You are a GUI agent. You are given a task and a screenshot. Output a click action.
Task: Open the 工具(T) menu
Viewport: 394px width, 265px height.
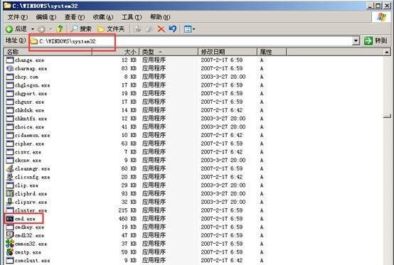tap(132, 17)
